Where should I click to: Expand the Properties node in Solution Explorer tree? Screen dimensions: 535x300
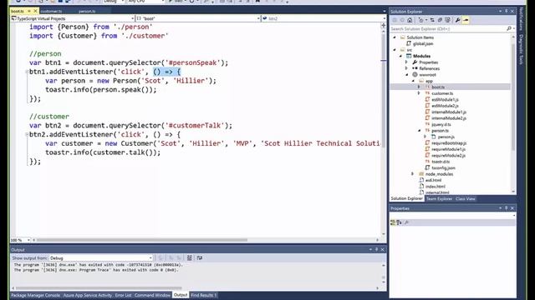[x=406, y=62]
